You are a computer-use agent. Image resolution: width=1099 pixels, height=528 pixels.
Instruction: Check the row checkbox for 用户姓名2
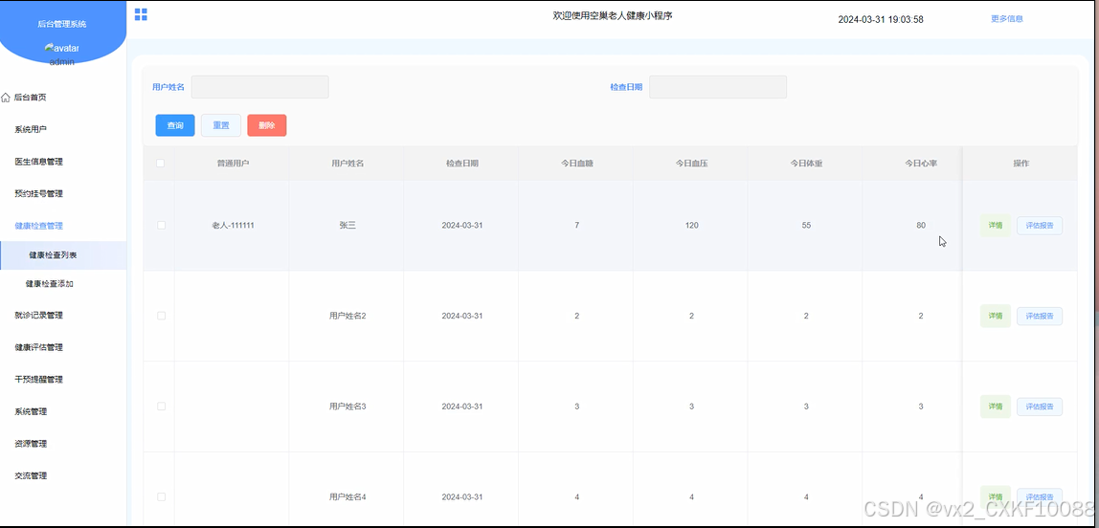pyautogui.click(x=161, y=316)
